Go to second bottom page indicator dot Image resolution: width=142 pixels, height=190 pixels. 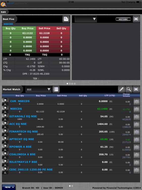72,186
